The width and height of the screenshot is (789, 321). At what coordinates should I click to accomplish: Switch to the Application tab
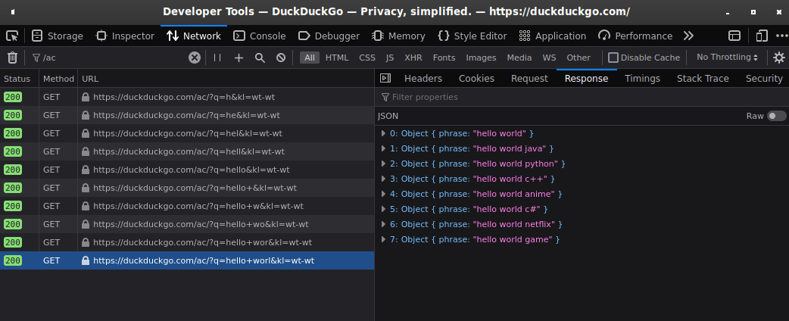[x=553, y=36]
